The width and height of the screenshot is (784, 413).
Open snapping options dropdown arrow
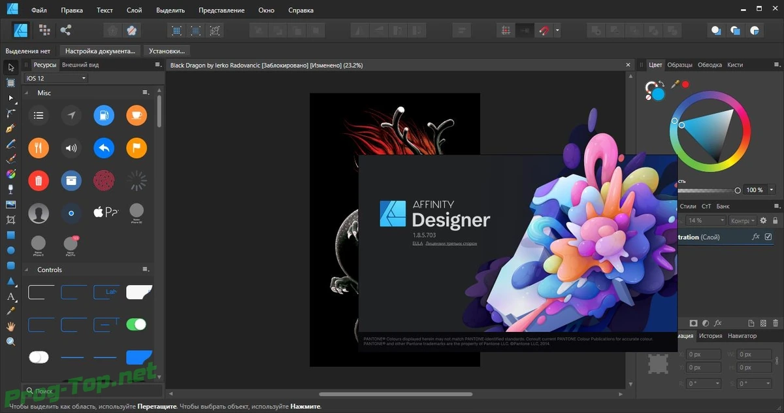point(557,30)
